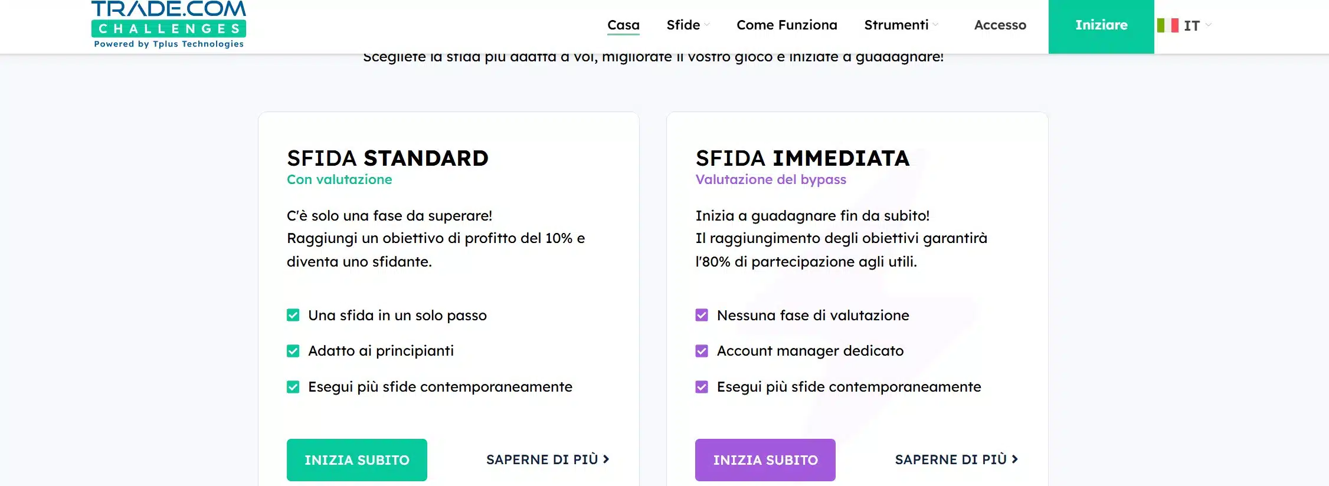
Task: Click purple checkmark for 'Esegui più sfide' Immediata
Action: tap(702, 387)
